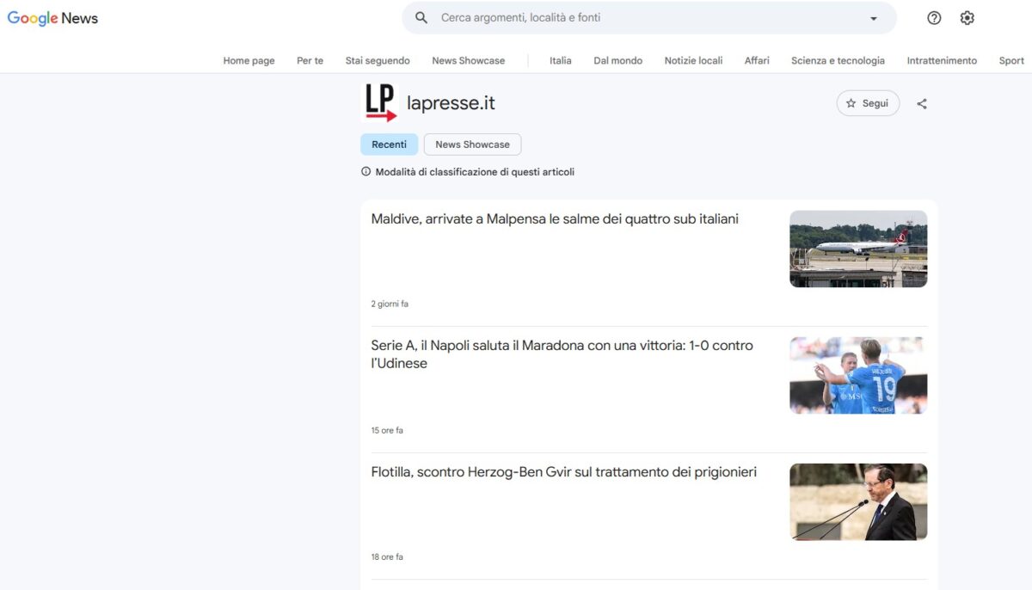Click the info icon before Modalità di classificazione

coord(366,172)
